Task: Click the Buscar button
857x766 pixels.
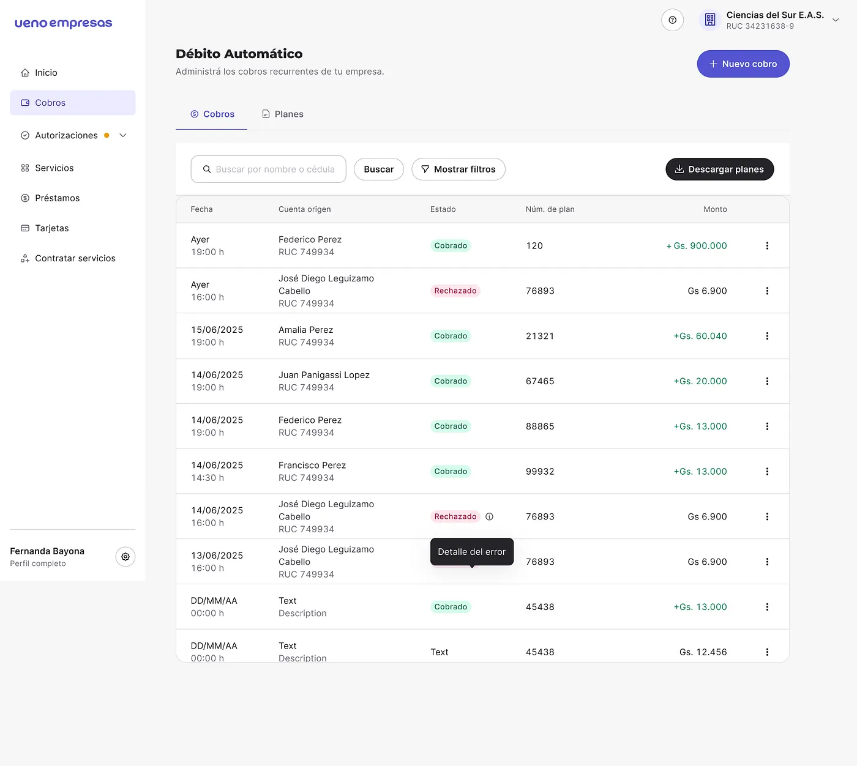Action: 379,169
